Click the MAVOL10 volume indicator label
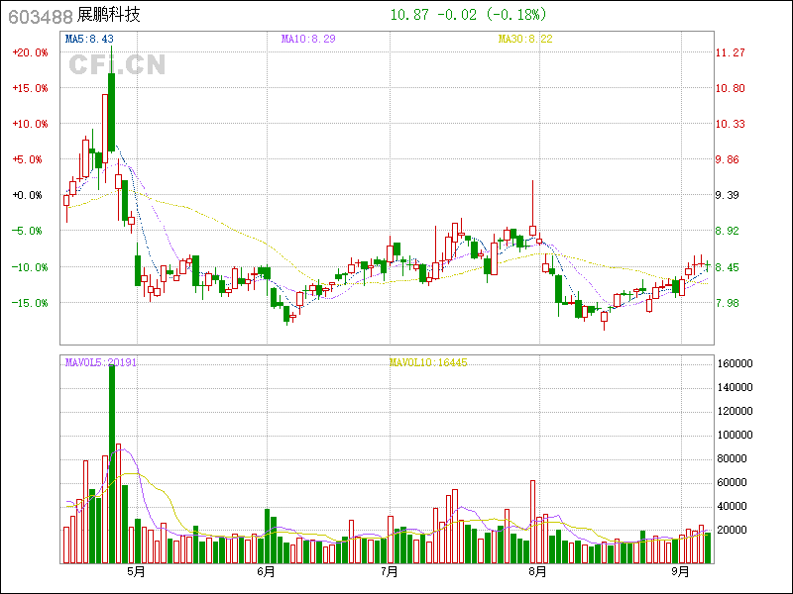Image resolution: width=793 pixels, height=594 pixels. (x=427, y=362)
